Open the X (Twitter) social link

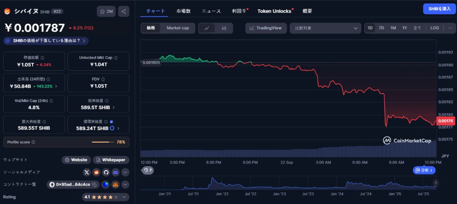coord(87,172)
